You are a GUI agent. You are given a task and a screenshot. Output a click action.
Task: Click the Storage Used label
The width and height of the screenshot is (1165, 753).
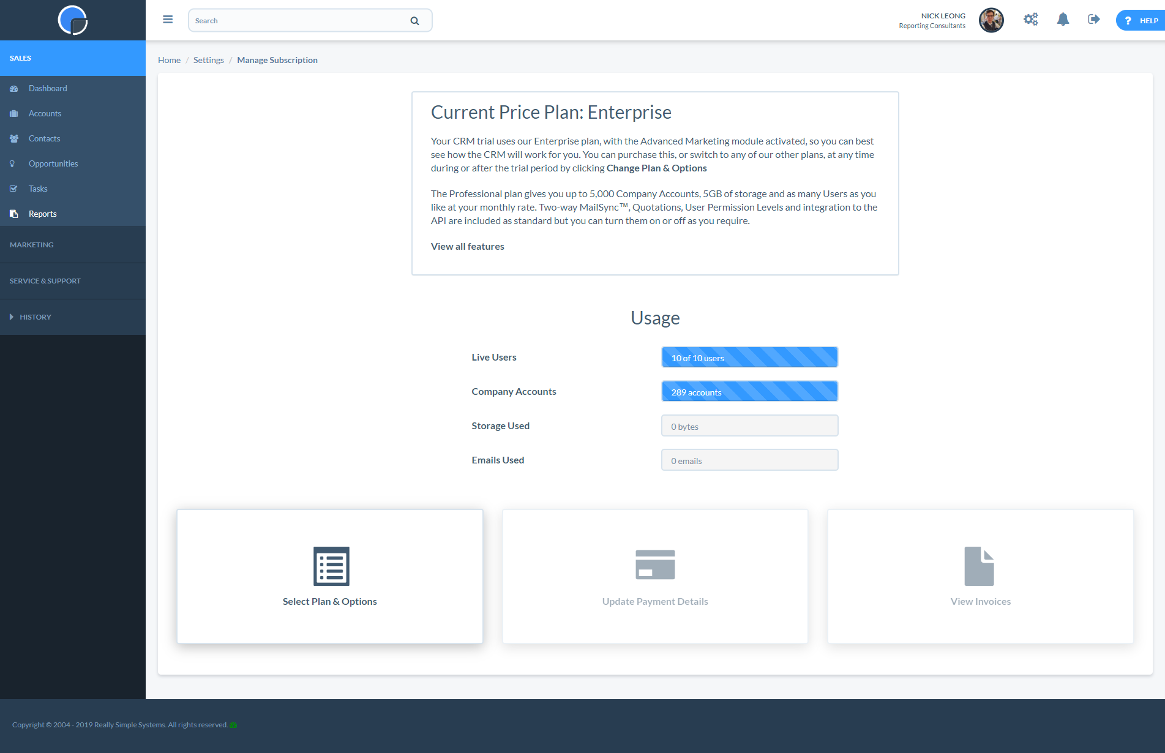click(500, 426)
